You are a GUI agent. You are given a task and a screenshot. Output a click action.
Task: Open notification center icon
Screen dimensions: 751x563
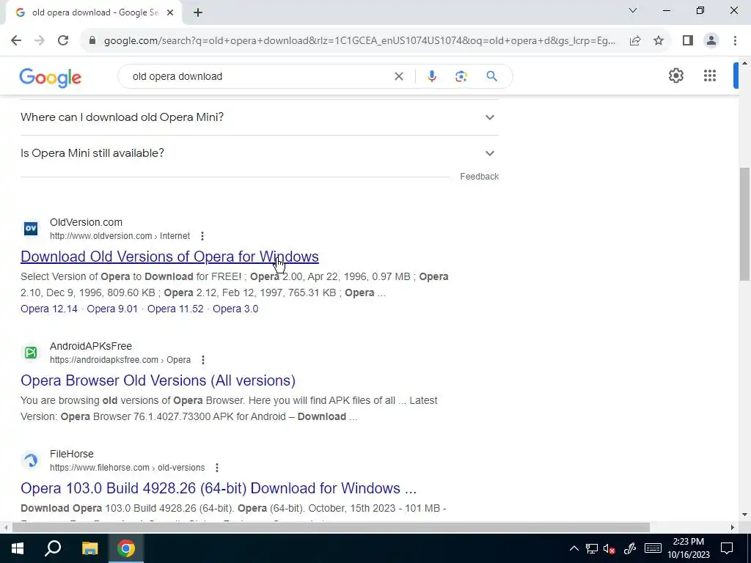pyautogui.click(x=727, y=548)
